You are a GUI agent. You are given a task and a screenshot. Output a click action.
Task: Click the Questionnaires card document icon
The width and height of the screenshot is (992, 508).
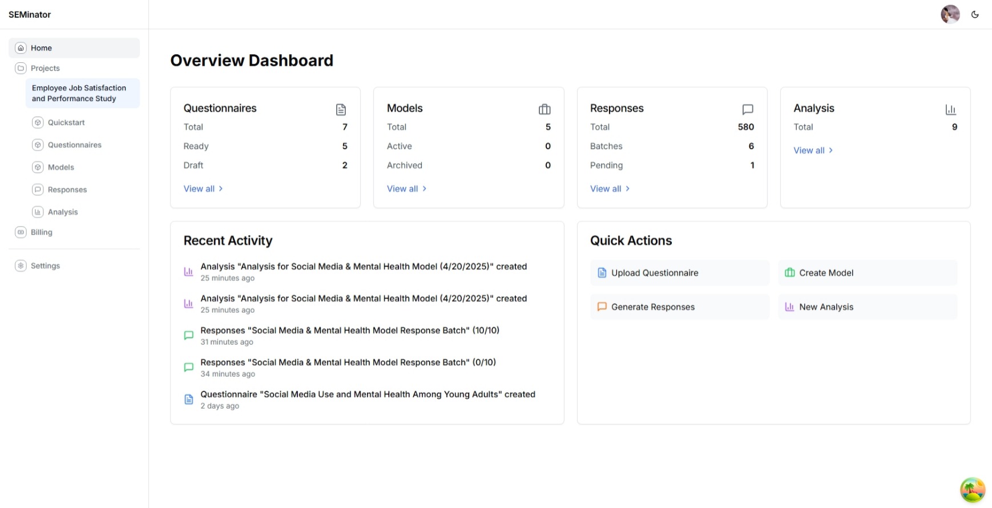click(341, 109)
